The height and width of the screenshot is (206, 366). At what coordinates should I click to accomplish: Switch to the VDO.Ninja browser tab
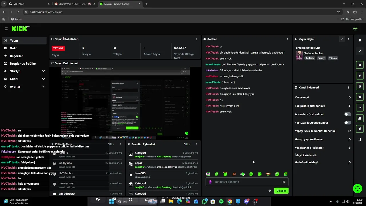click(x=29, y=4)
